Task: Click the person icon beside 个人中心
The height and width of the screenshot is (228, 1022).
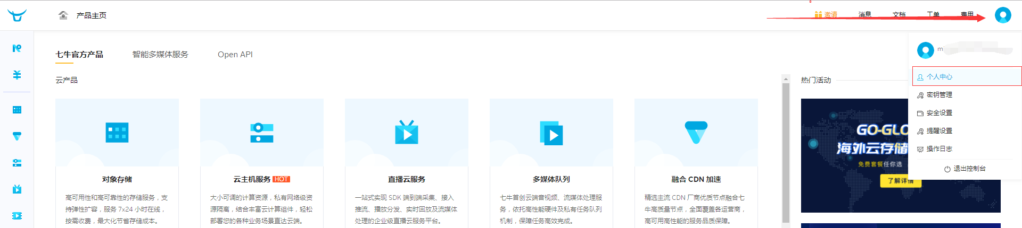Action: pos(920,77)
